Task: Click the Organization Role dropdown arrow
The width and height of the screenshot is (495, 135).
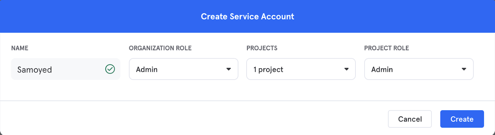Action: (229, 69)
